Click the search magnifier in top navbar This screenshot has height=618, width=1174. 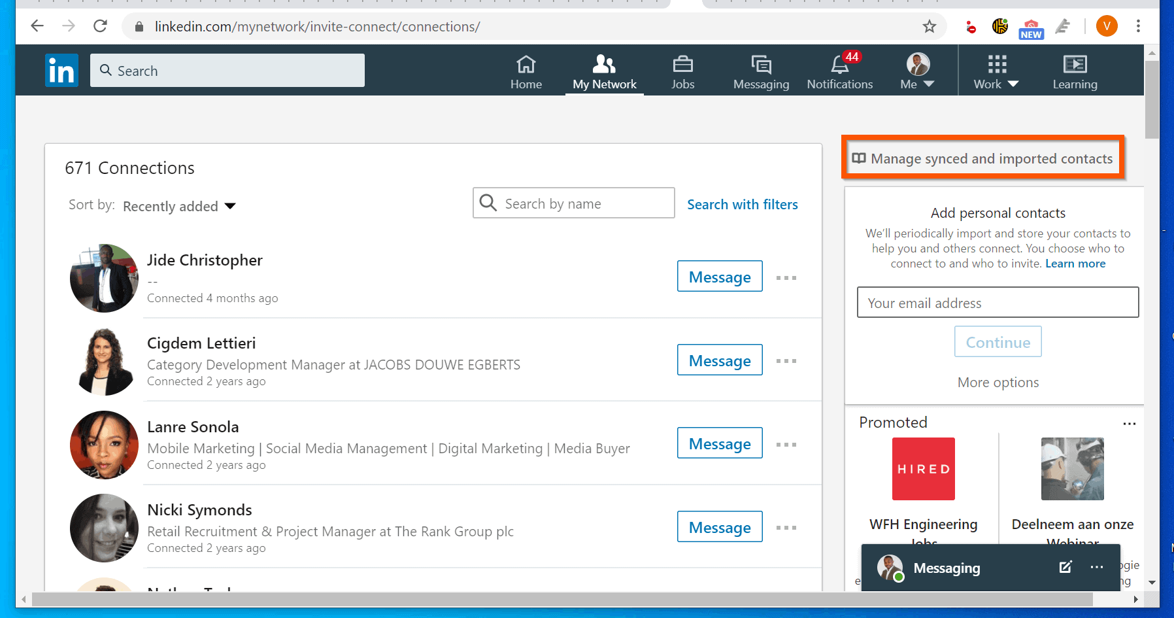(x=106, y=70)
